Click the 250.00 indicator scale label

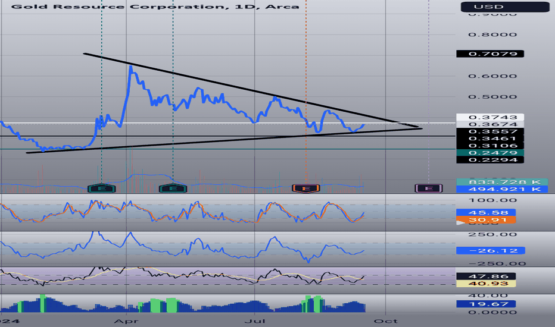(x=492, y=234)
